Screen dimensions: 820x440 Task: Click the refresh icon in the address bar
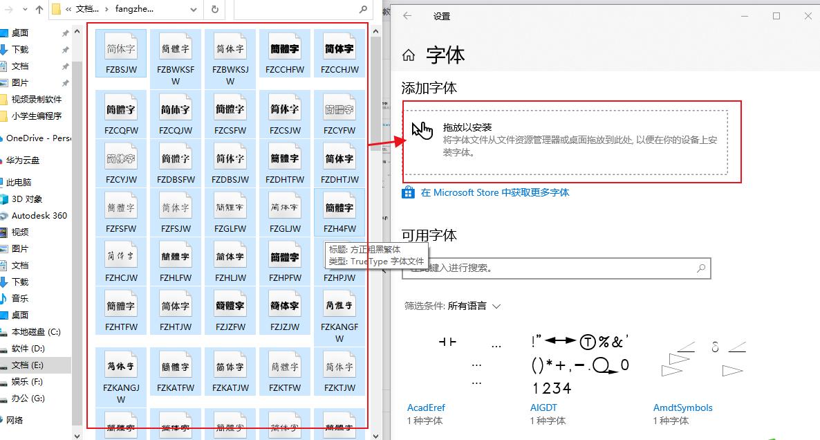click(x=213, y=10)
